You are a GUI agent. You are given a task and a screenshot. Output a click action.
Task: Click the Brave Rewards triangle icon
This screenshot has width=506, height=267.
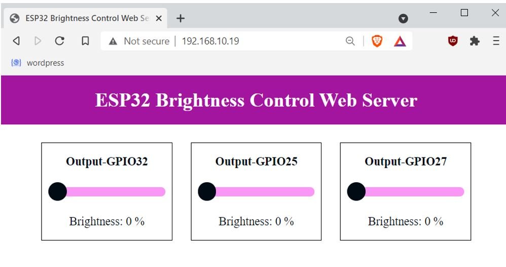(400, 42)
